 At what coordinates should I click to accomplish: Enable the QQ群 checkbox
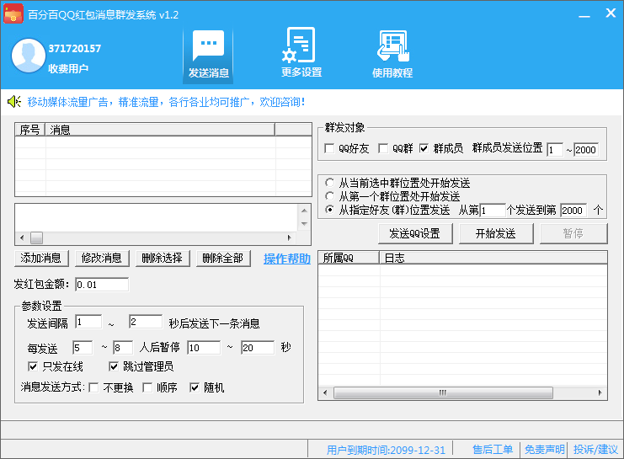383,148
